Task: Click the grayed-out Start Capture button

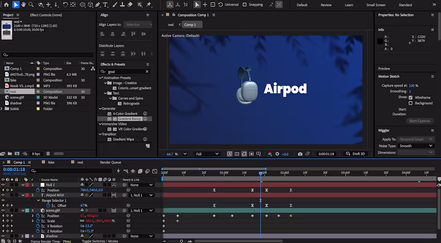Action: tap(419, 121)
